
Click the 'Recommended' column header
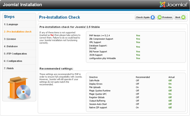pyautogui.click(x=143, y=77)
